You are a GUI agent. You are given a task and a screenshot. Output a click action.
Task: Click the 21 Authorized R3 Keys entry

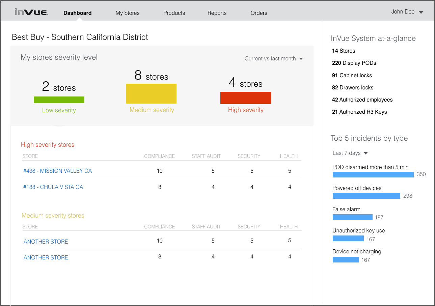point(359,112)
